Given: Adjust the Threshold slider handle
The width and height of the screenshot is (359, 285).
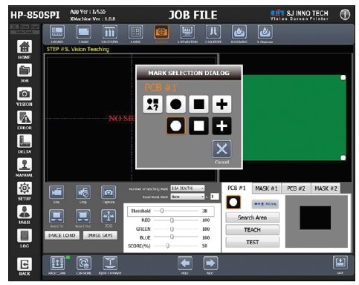Looking at the screenshot, I should pos(162,211).
